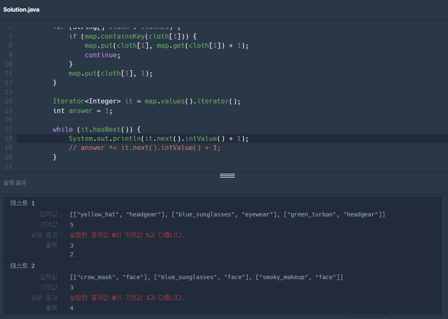Click line number 9 in the gutter
The width and height of the screenshot is (448, 319).
pyautogui.click(x=10, y=55)
